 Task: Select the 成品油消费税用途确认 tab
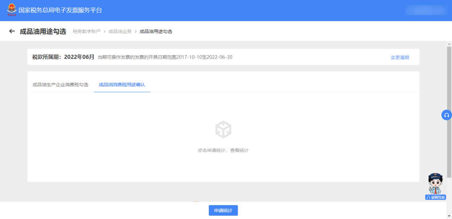click(x=122, y=84)
